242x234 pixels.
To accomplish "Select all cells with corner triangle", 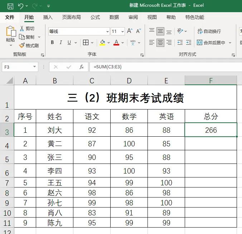I will tap(9, 81).
